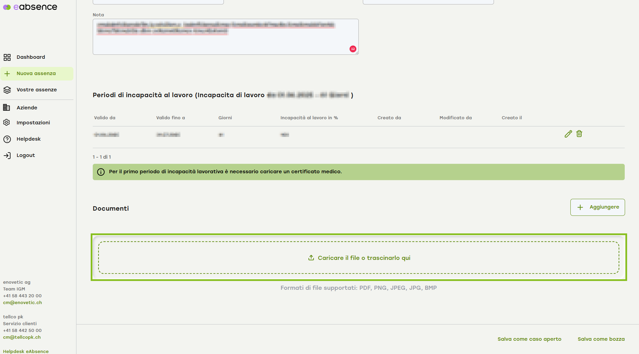
Task: Open the Helpdesk eAbsence footer link
Action: pos(26,351)
